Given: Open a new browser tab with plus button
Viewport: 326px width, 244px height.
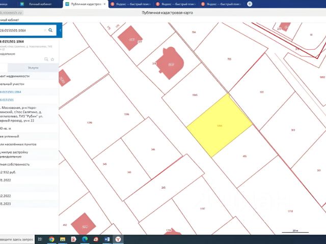Looking at the screenshot, I should [x=250, y=4].
